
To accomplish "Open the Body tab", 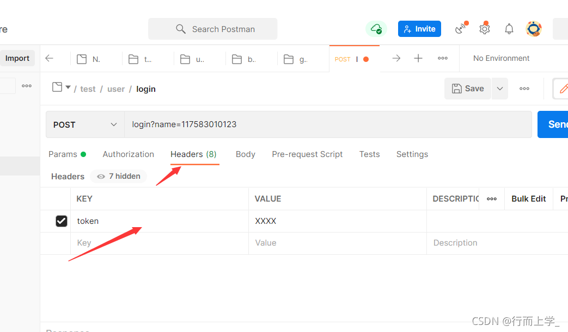I will 246,154.
